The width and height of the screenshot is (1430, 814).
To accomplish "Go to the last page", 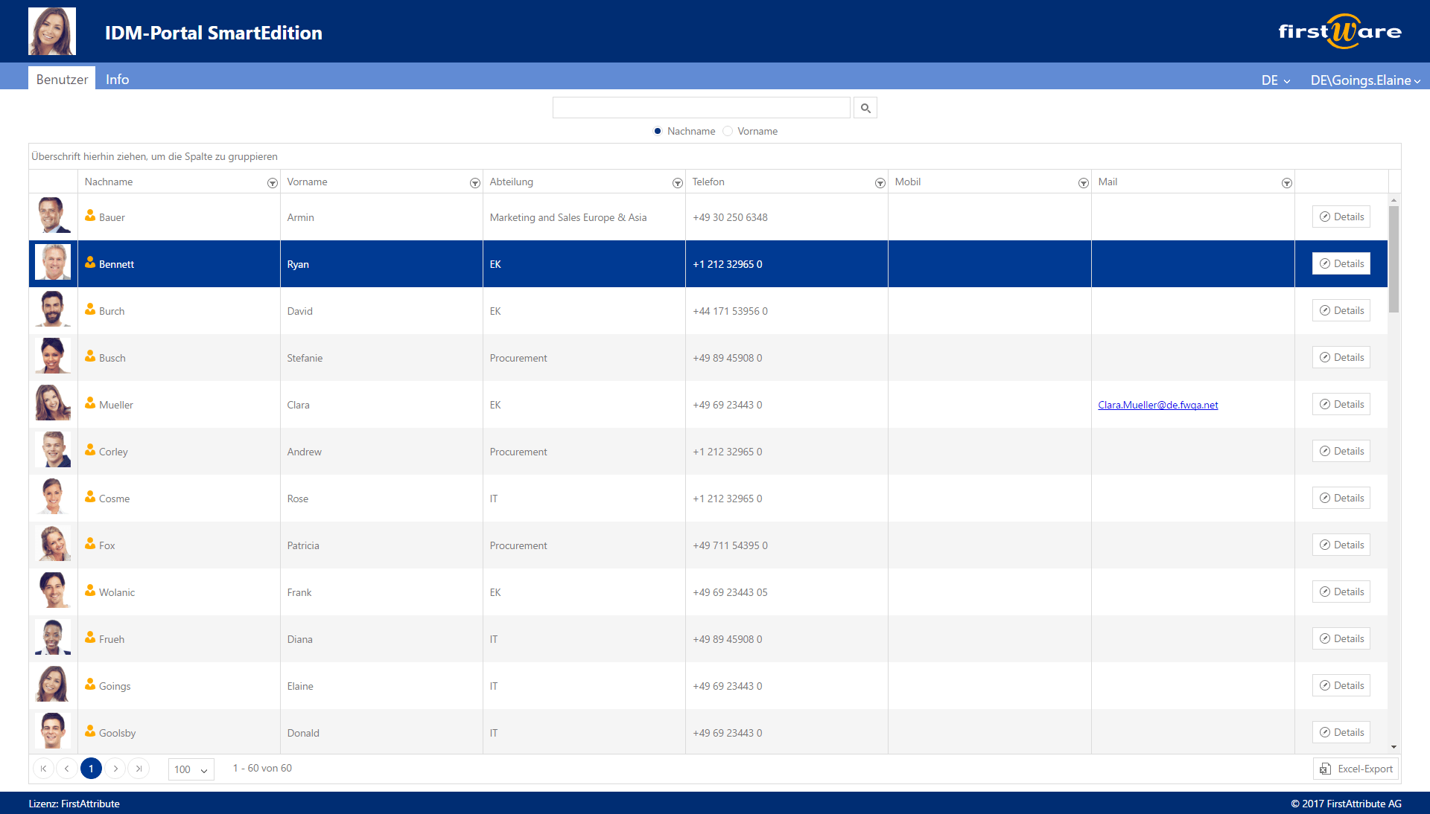I will coord(139,769).
